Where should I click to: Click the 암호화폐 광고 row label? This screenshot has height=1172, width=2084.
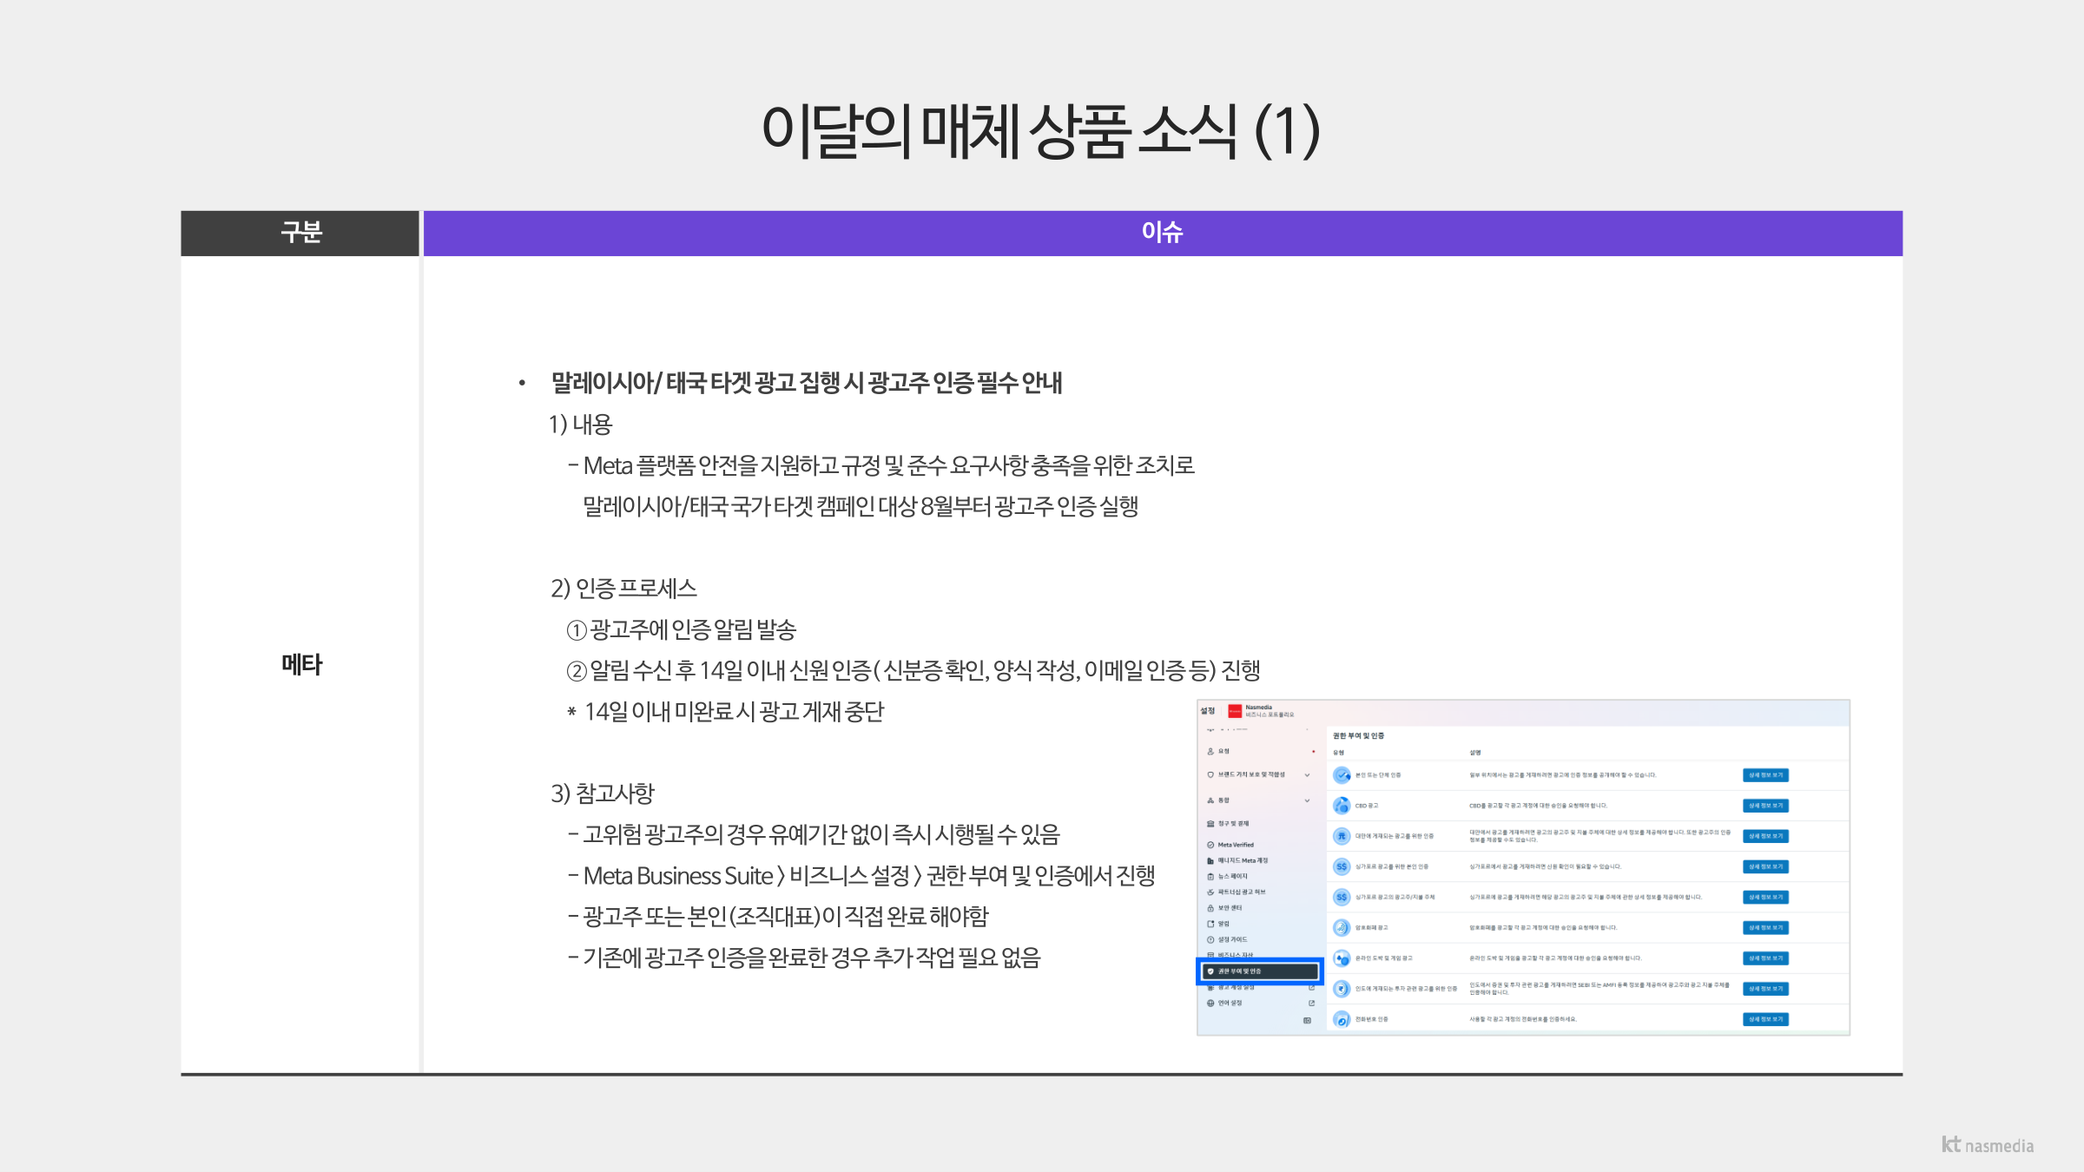pyautogui.click(x=1371, y=928)
